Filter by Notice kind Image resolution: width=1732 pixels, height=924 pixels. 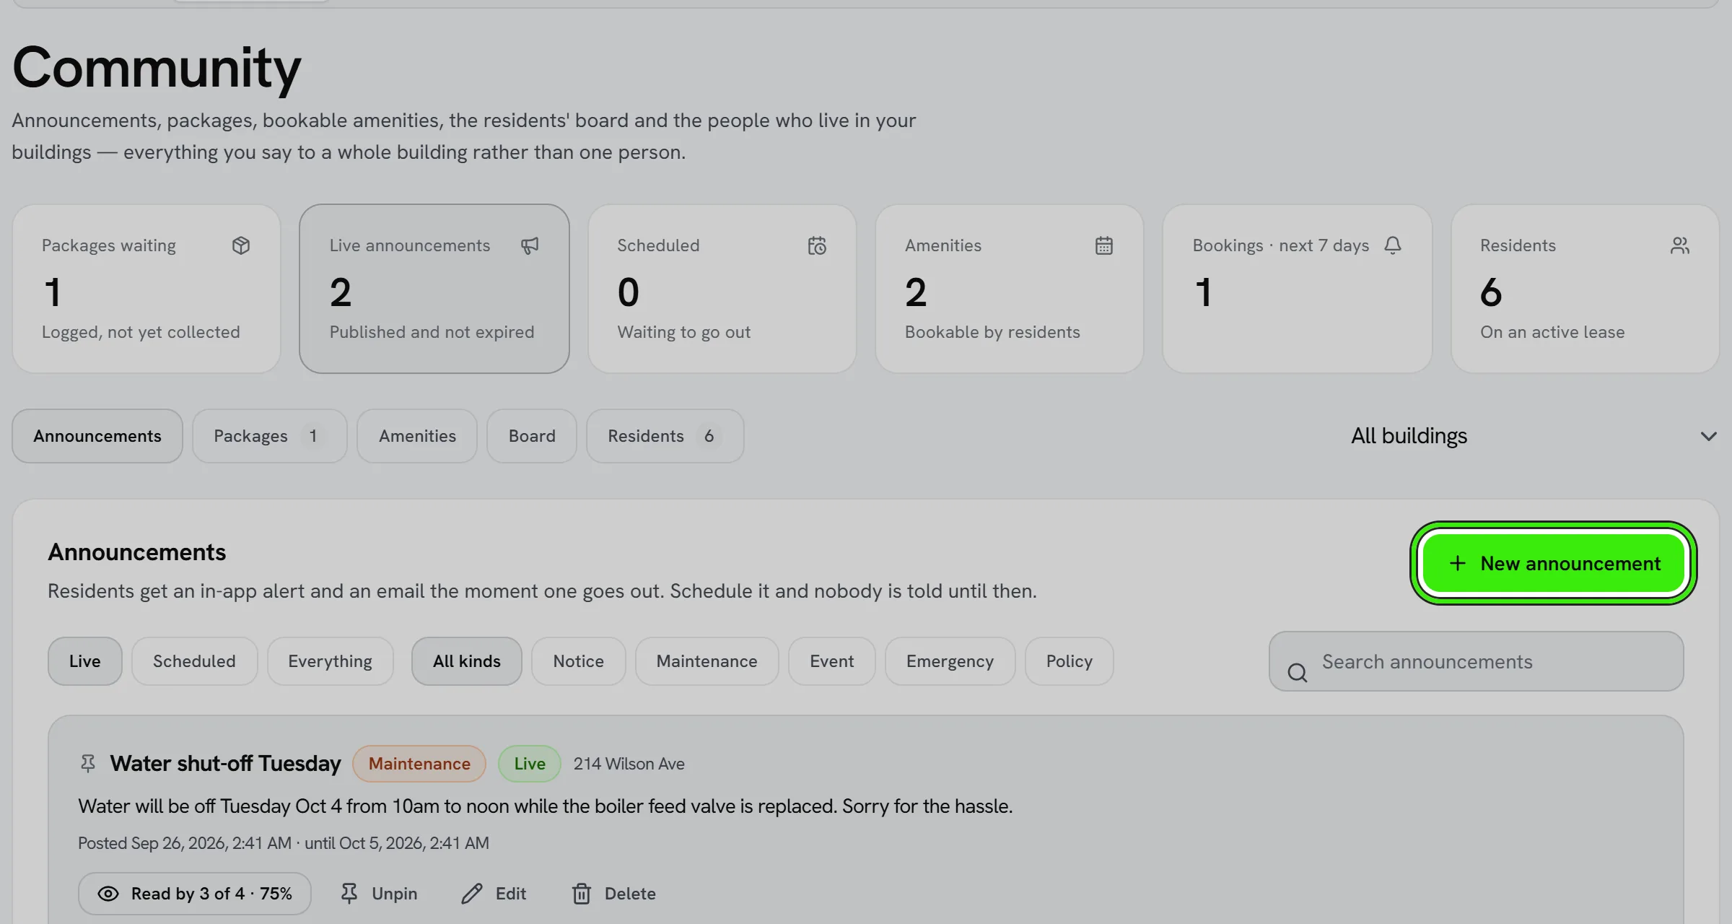click(x=579, y=661)
